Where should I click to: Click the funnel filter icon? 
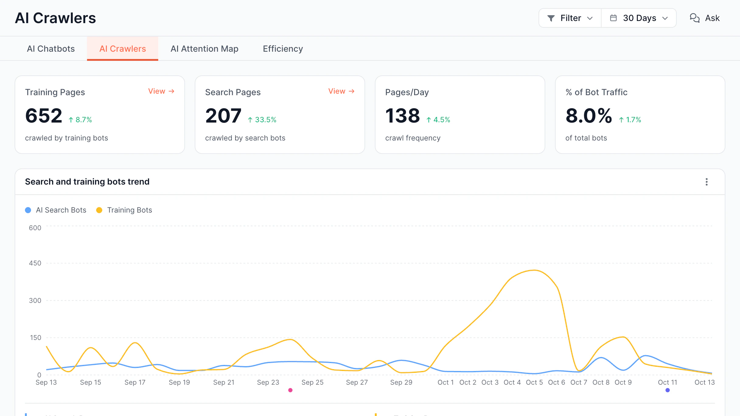[x=551, y=18]
